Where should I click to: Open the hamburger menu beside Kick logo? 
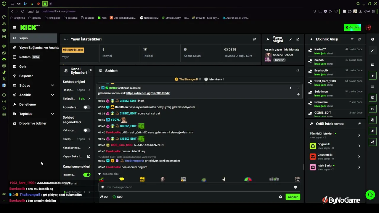pyautogui.click(x=15, y=28)
